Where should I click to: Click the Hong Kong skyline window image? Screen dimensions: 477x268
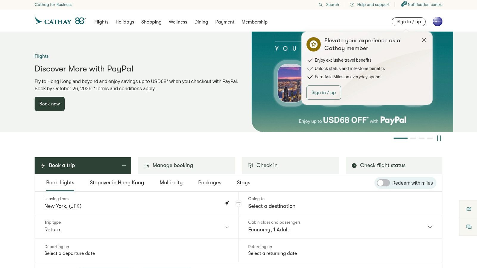[x=289, y=83]
